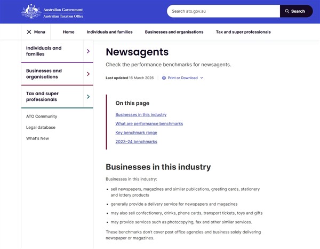
Task: Jump to 2023–24 benchmarks link
Action: tap(137, 142)
